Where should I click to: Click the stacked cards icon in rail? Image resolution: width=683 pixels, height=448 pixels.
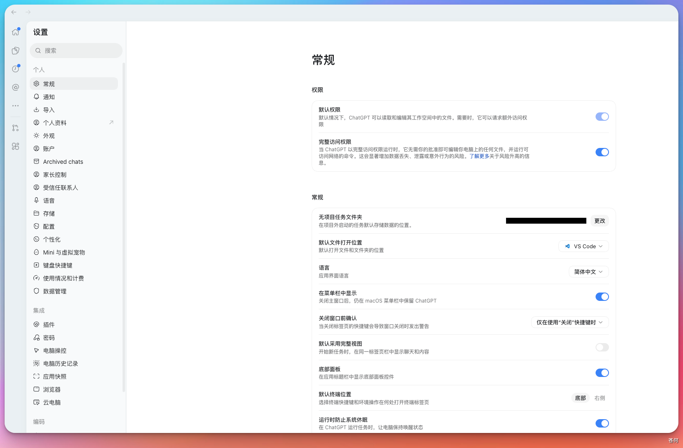coord(15,51)
